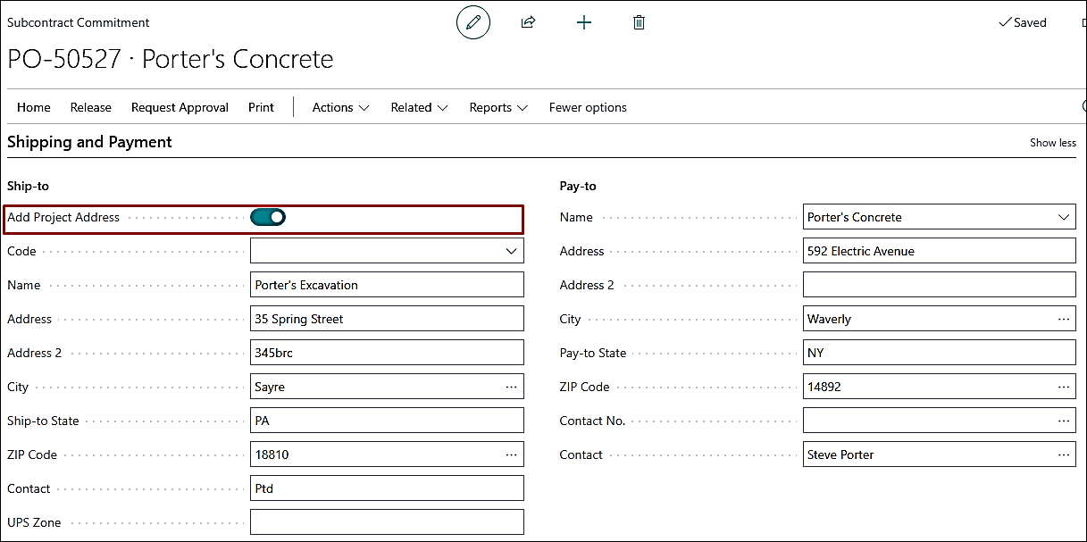This screenshot has width=1087, height=542.
Task: Click the Ship-to Address field 35 Spring Street
Action: [387, 319]
